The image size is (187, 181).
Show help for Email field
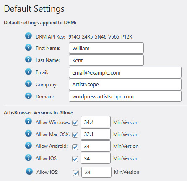29,72
